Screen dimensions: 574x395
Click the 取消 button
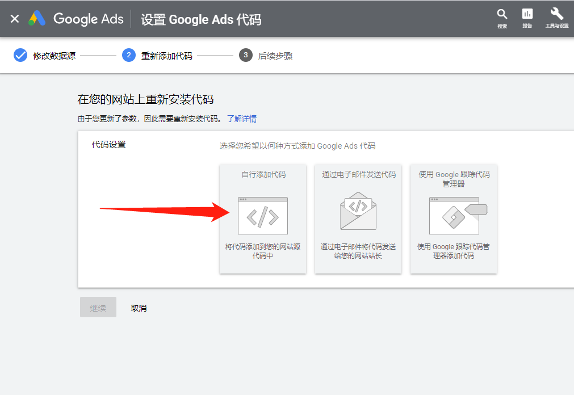click(138, 307)
